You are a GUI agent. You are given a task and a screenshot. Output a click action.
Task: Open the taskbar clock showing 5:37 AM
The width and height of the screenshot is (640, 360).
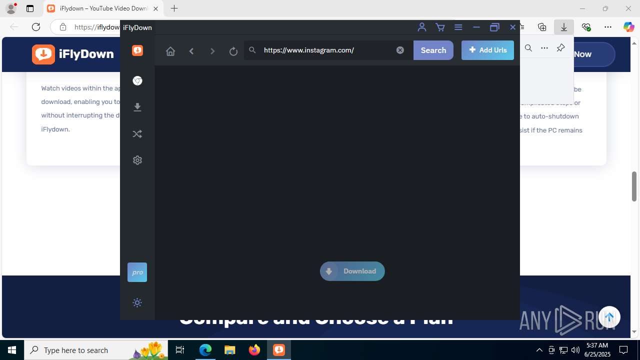click(597, 350)
